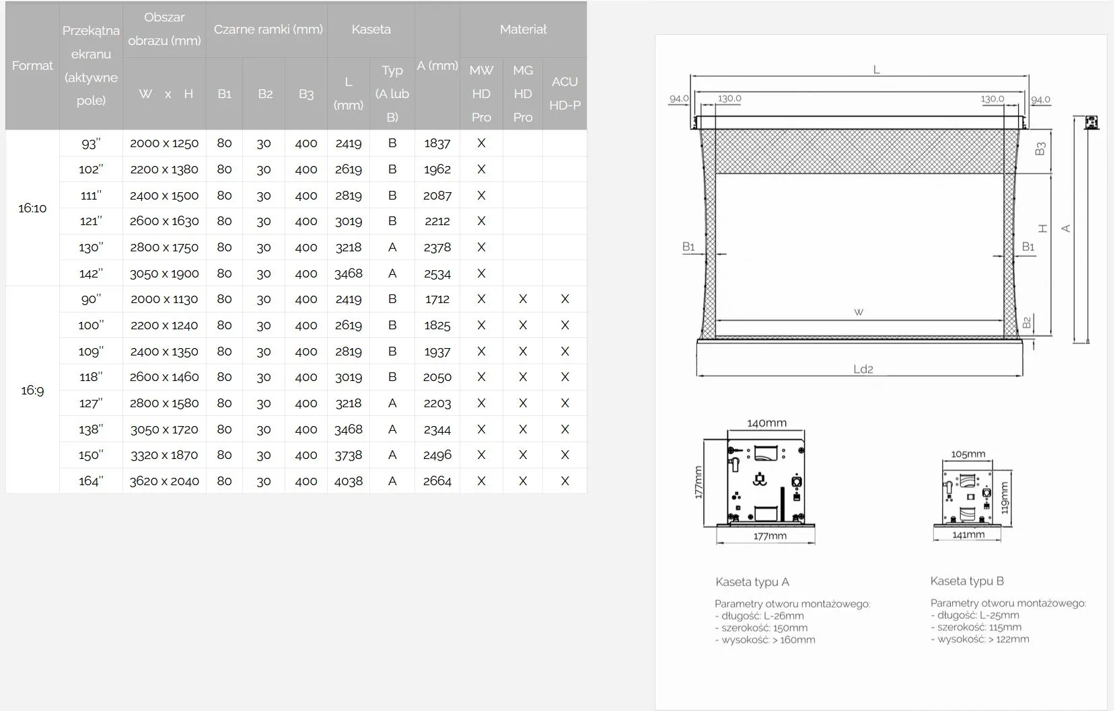Click the "16:9" format cell
Image resolution: width=1115 pixels, height=711 pixels.
pyautogui.click(x=32, y=390)
